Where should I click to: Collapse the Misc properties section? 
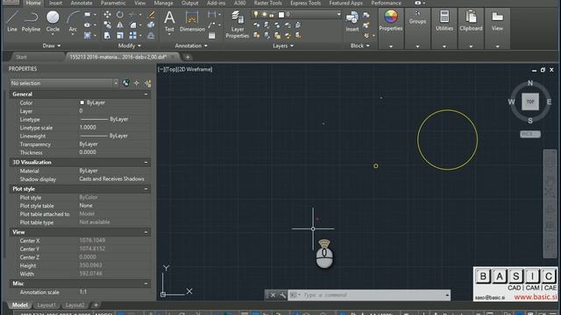[146, 283]
